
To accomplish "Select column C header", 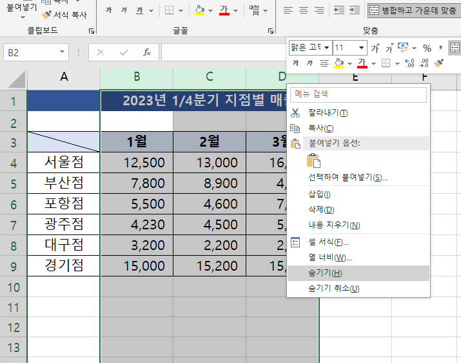I will click(210, 78).
